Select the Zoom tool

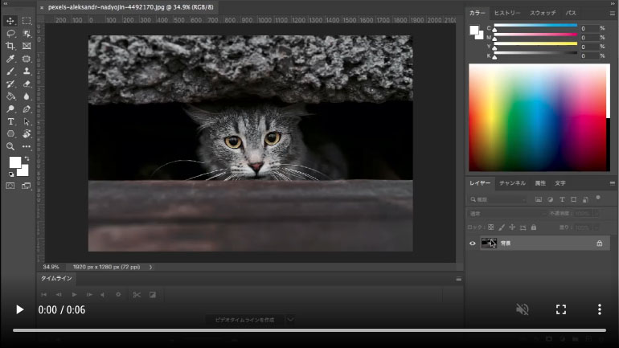[x=10, y=146]
